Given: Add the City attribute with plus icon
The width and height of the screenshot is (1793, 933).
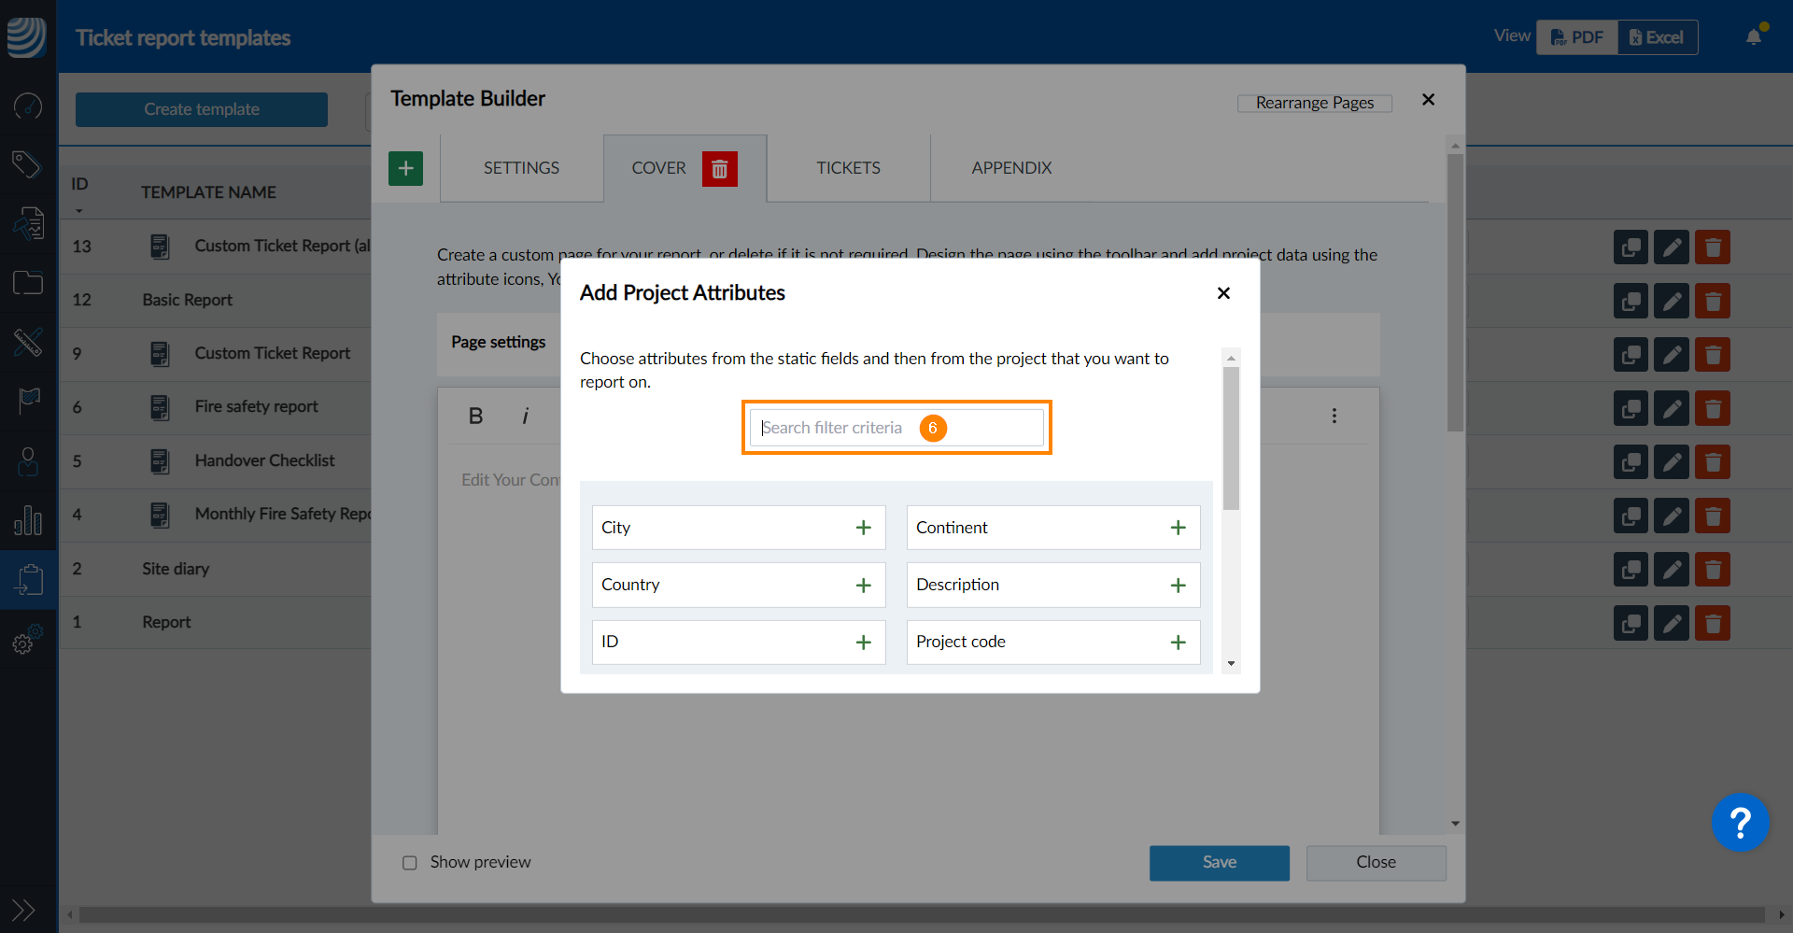Looking at the screenshot, I should pyautogui.click(x=863, y=528).
